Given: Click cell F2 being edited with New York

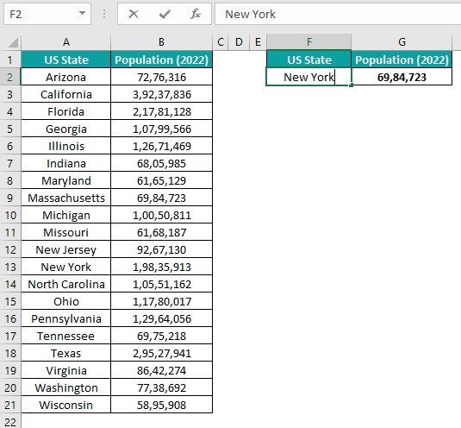Looking at the screenshot, I should pos(308,77).
